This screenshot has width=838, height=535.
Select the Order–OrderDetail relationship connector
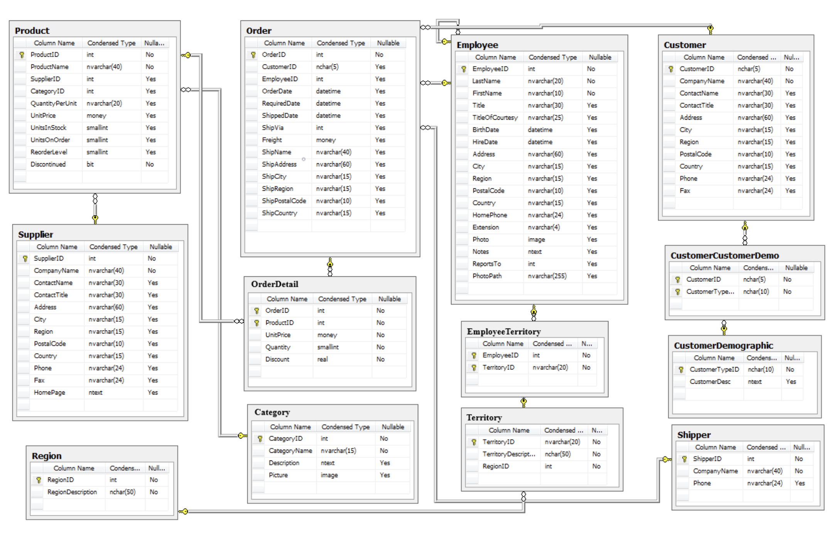point(330,267)
